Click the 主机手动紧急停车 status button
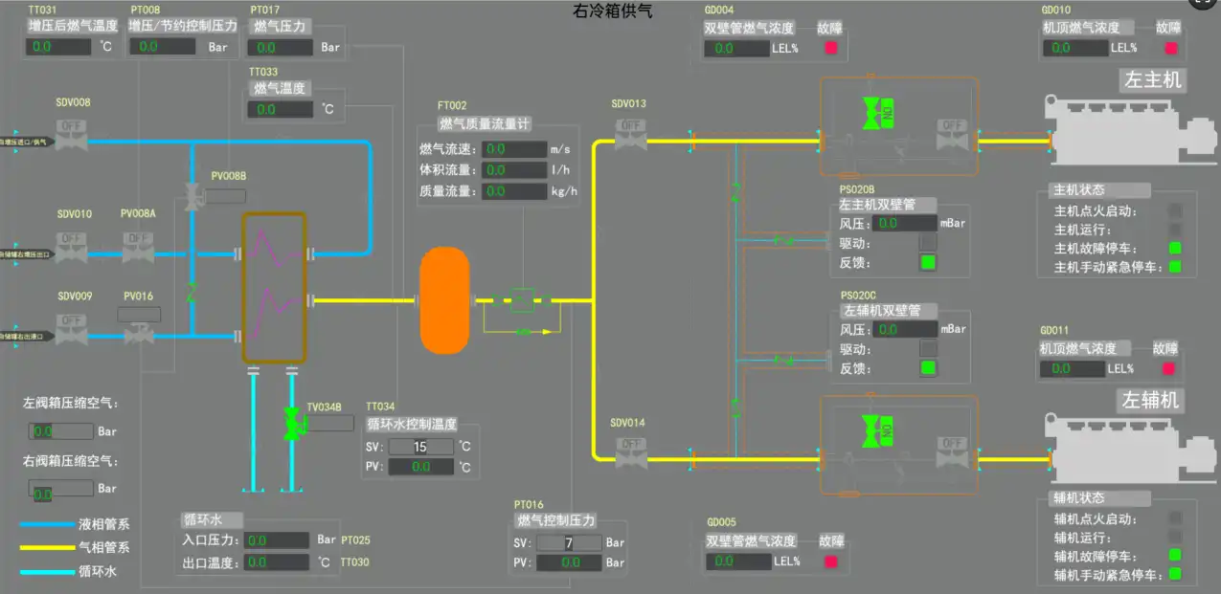 [x=1173, y=265]
